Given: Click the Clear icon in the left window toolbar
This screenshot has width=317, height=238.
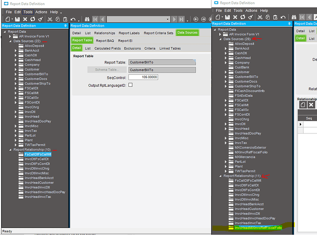Looking at the screenshot, I should point(41,19).
